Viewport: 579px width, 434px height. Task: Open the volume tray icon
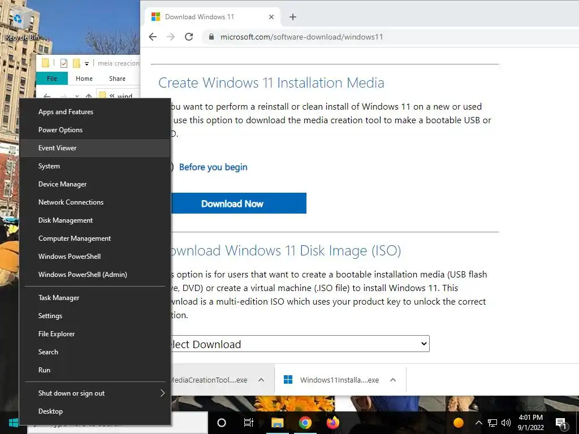pyautogui.click(x=506, y=423)
